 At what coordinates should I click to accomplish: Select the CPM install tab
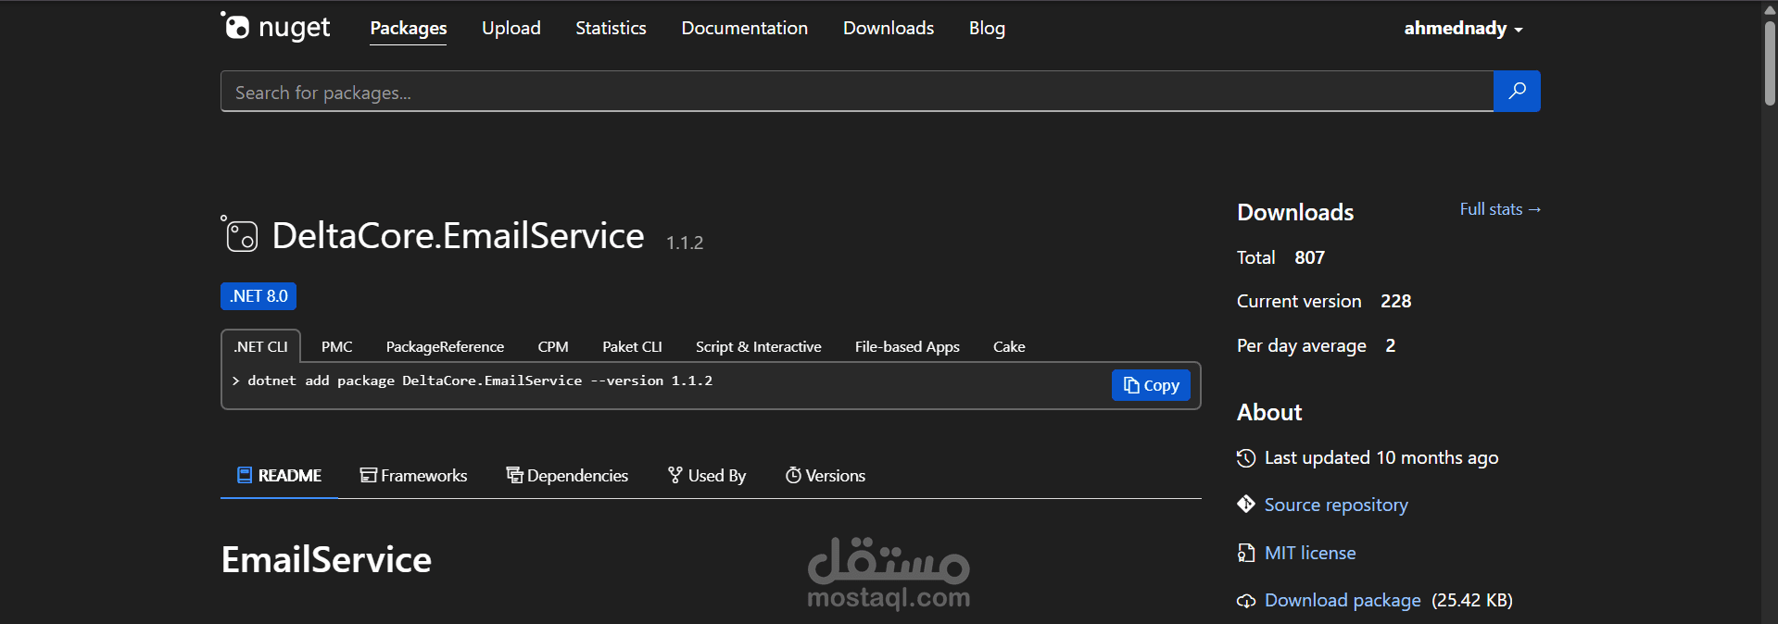click(553, 346)
